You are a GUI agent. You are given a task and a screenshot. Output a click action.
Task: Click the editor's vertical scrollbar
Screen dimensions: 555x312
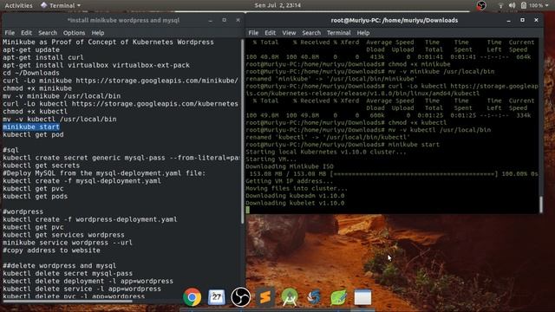[x=243, y=131]
